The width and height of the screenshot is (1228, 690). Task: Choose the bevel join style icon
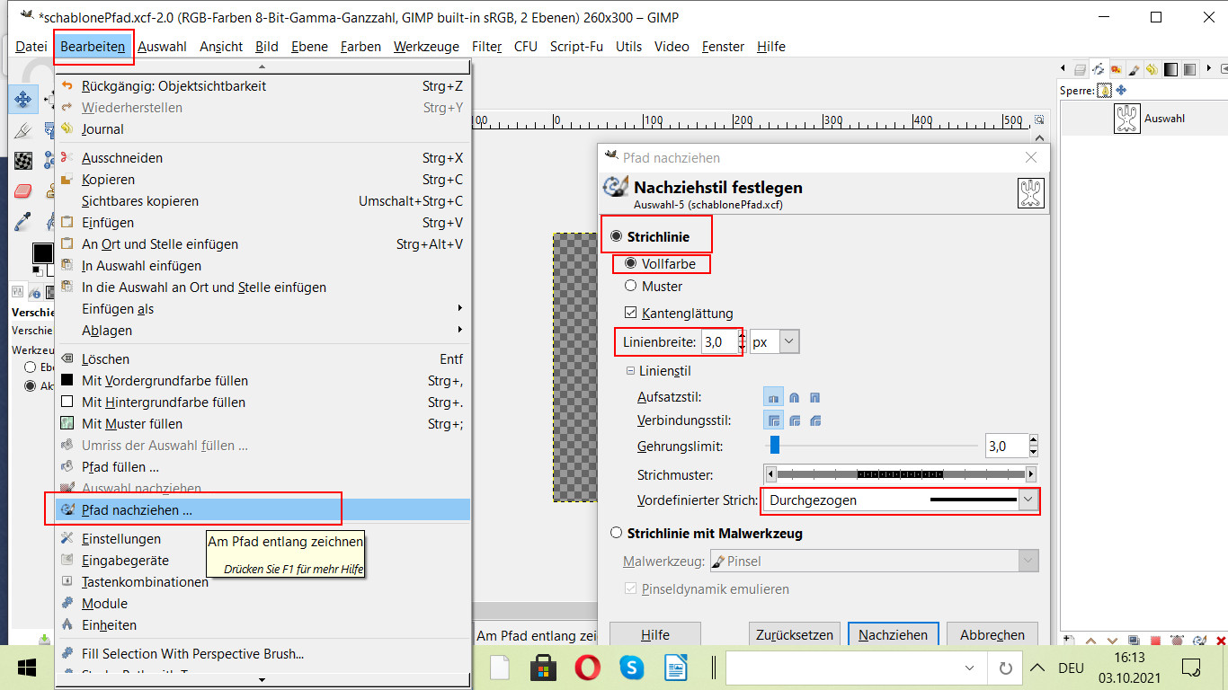click(x=815, y=420)
